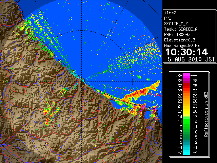The height and width of the screenshot is (163, 217).
Task: Click the magenta >38 dBZ color band
Action: tap(186, 75)
